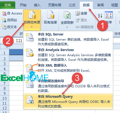Click the 全部刷新 refresh all icon
This screenshot has height=113, width=120.
coord(67,15)
